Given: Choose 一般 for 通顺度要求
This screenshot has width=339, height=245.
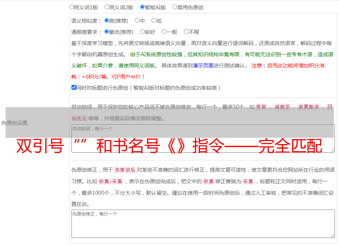Looking at the screenshot, I should coord(164,32).
